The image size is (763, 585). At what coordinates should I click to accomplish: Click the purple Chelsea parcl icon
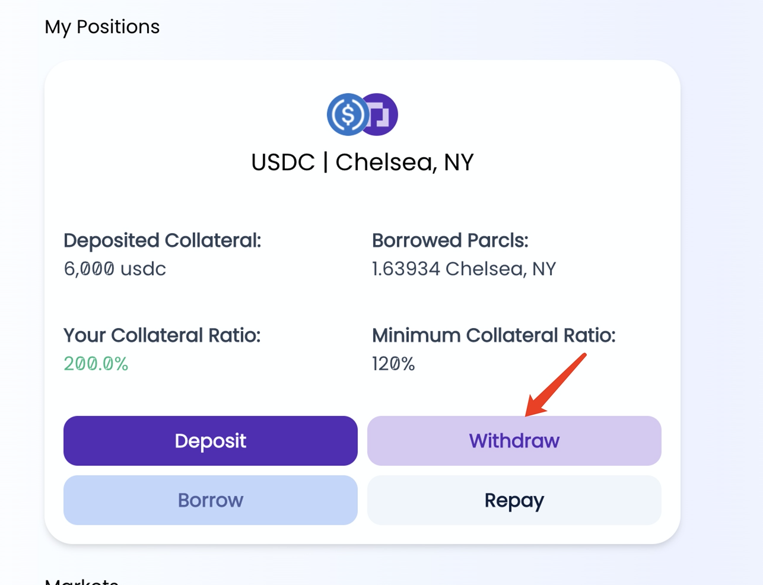click(x=383, y=115)
